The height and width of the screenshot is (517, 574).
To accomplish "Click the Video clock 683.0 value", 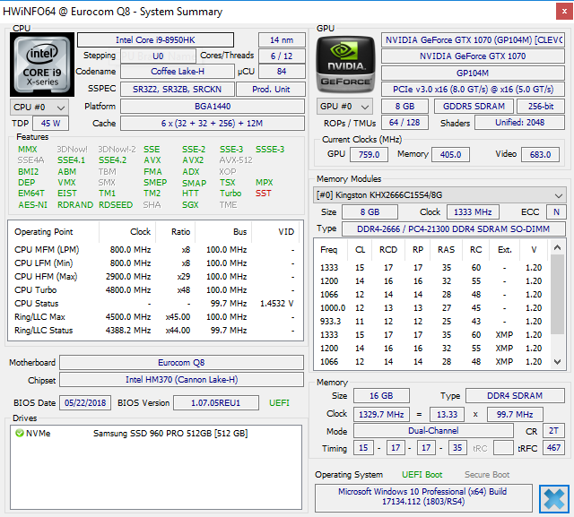I will point(540,154).
